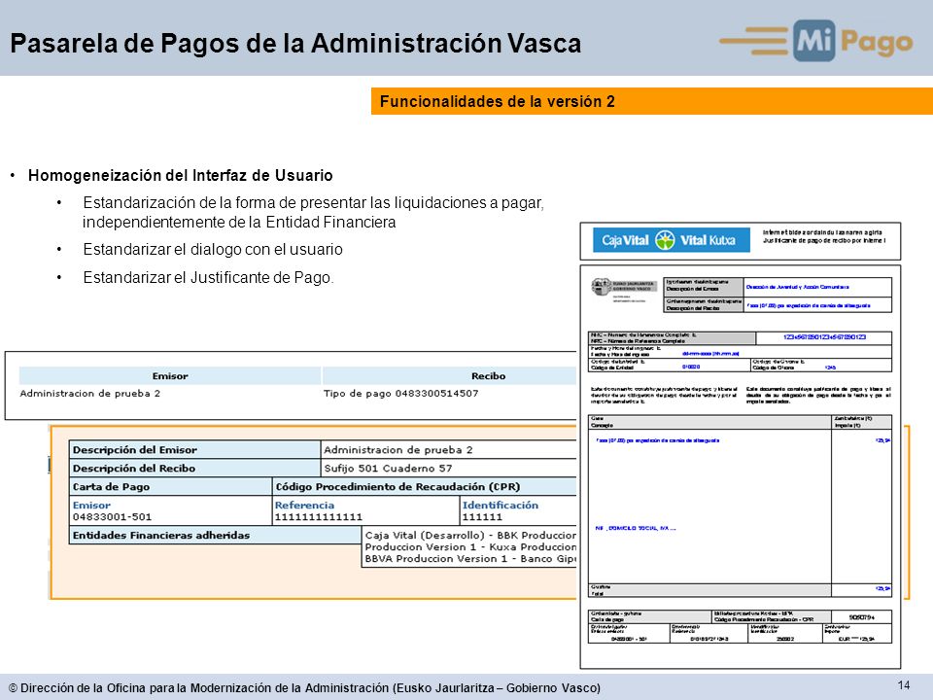
Task: Click the 'Descripción del Emisor' row label
Action: (194, 450)
